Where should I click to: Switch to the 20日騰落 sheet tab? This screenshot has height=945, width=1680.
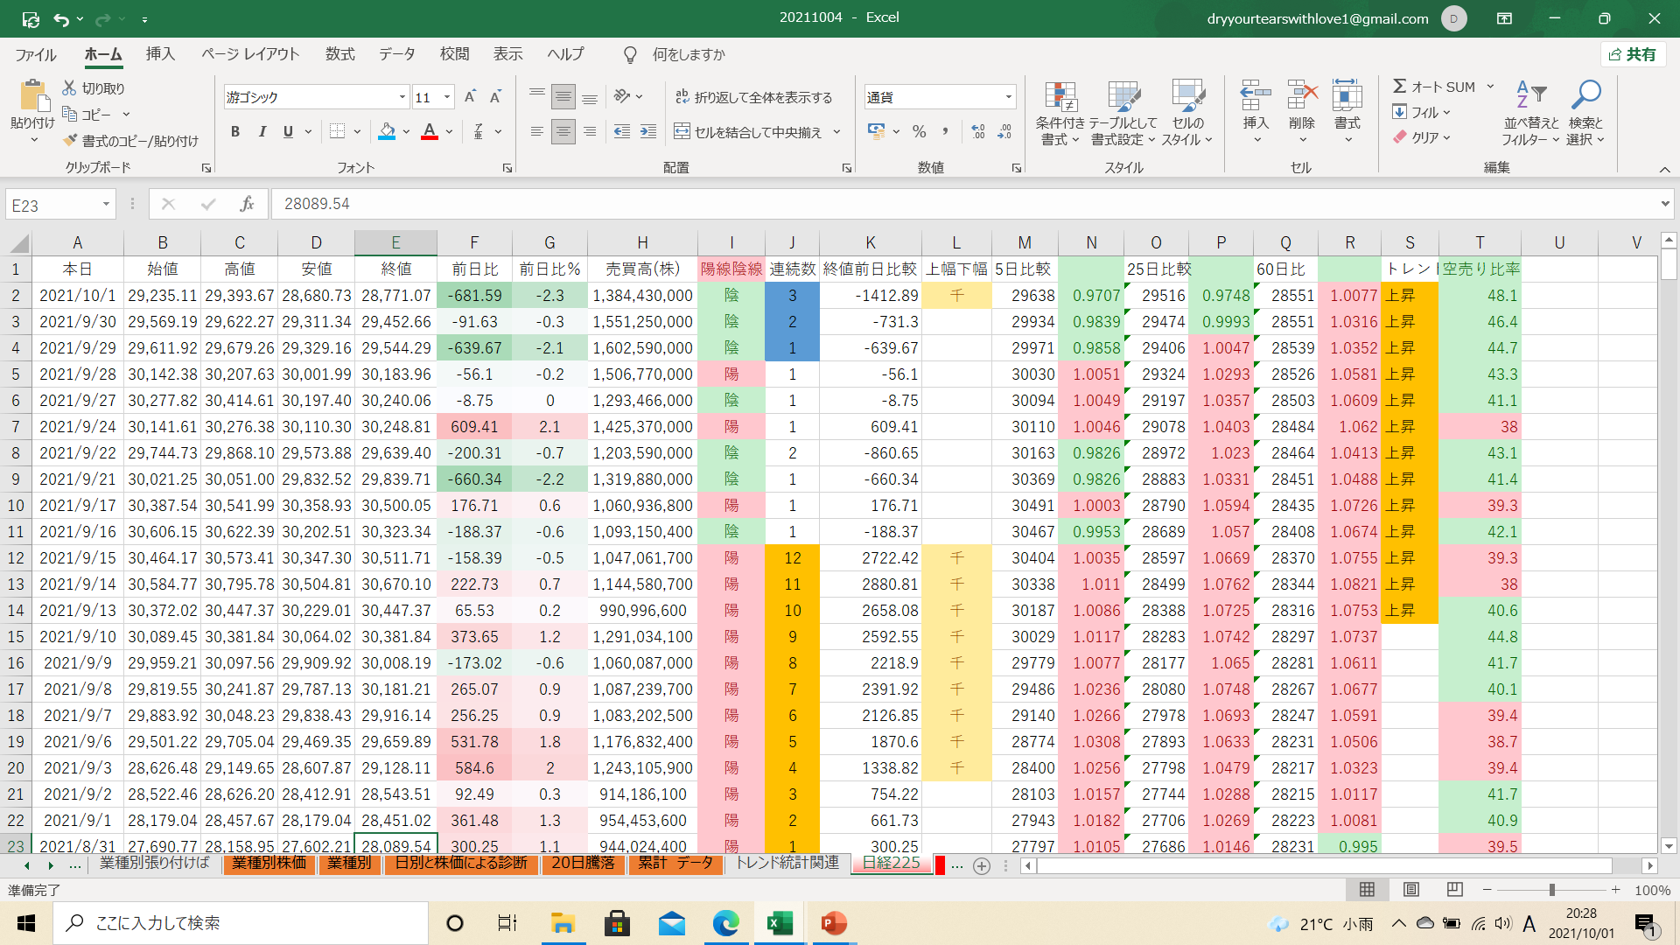pyautogui.click(x=583, y=863)
